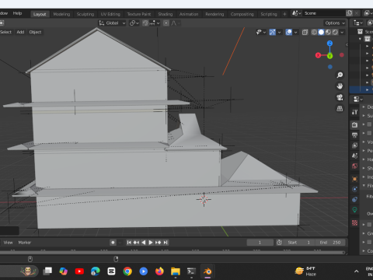The width and height of the screenshot is (373, 280).
Task: Open the viewport shading options dropdown
Action: pos(342,33)
